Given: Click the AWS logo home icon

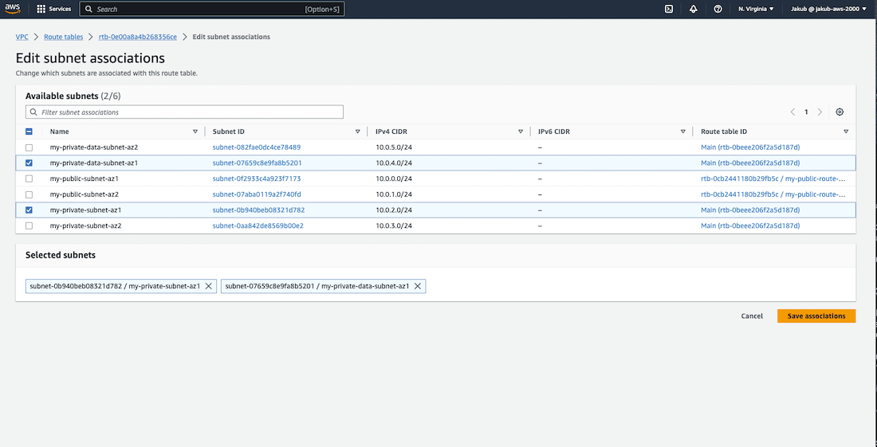Looking at the screenshot, I should 12,9.
